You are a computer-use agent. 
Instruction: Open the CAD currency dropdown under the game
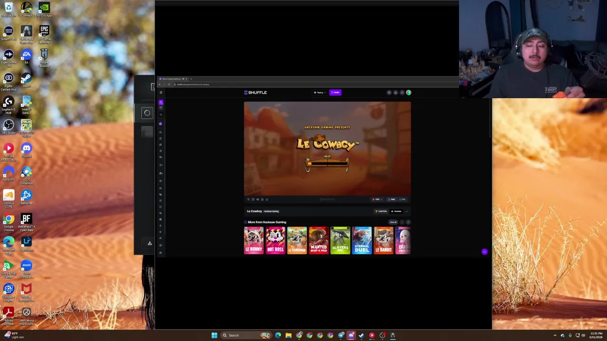pyautogui.click(x=377, y=199)
